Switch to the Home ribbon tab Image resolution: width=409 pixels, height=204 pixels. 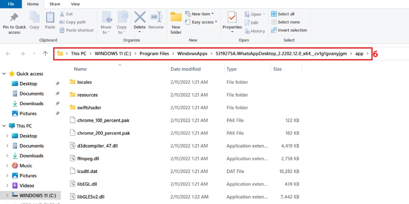pos(33,4)
